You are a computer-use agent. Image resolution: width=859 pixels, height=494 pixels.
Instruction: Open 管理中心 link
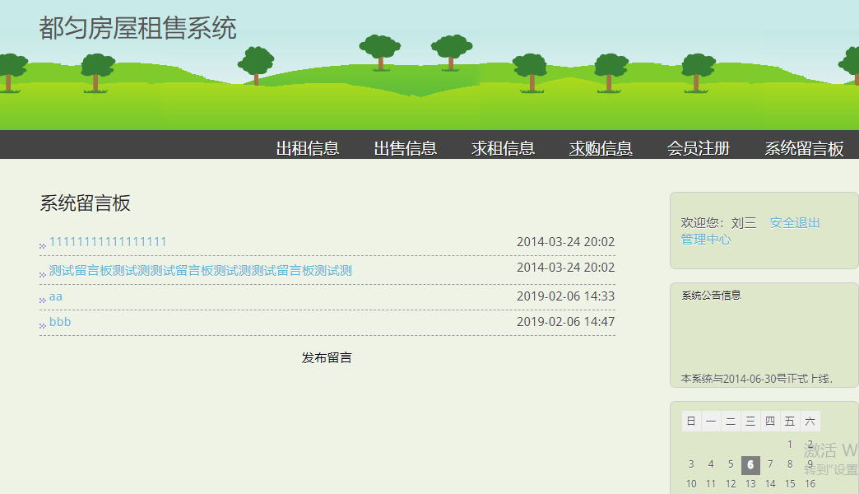(x=706, y=239)
